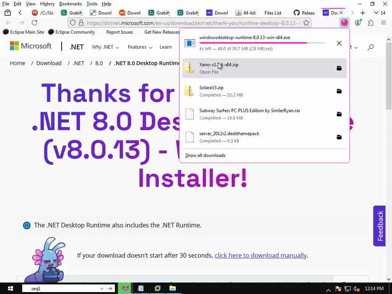Click the page vertical scrollbar thumb
Screen dimensions: 392x294
click(x=389, y=76)
